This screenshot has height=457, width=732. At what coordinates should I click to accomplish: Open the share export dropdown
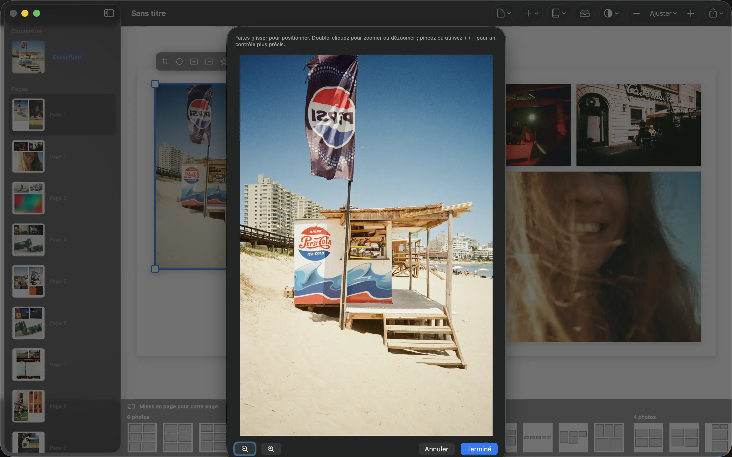click(x=716, y=13)
